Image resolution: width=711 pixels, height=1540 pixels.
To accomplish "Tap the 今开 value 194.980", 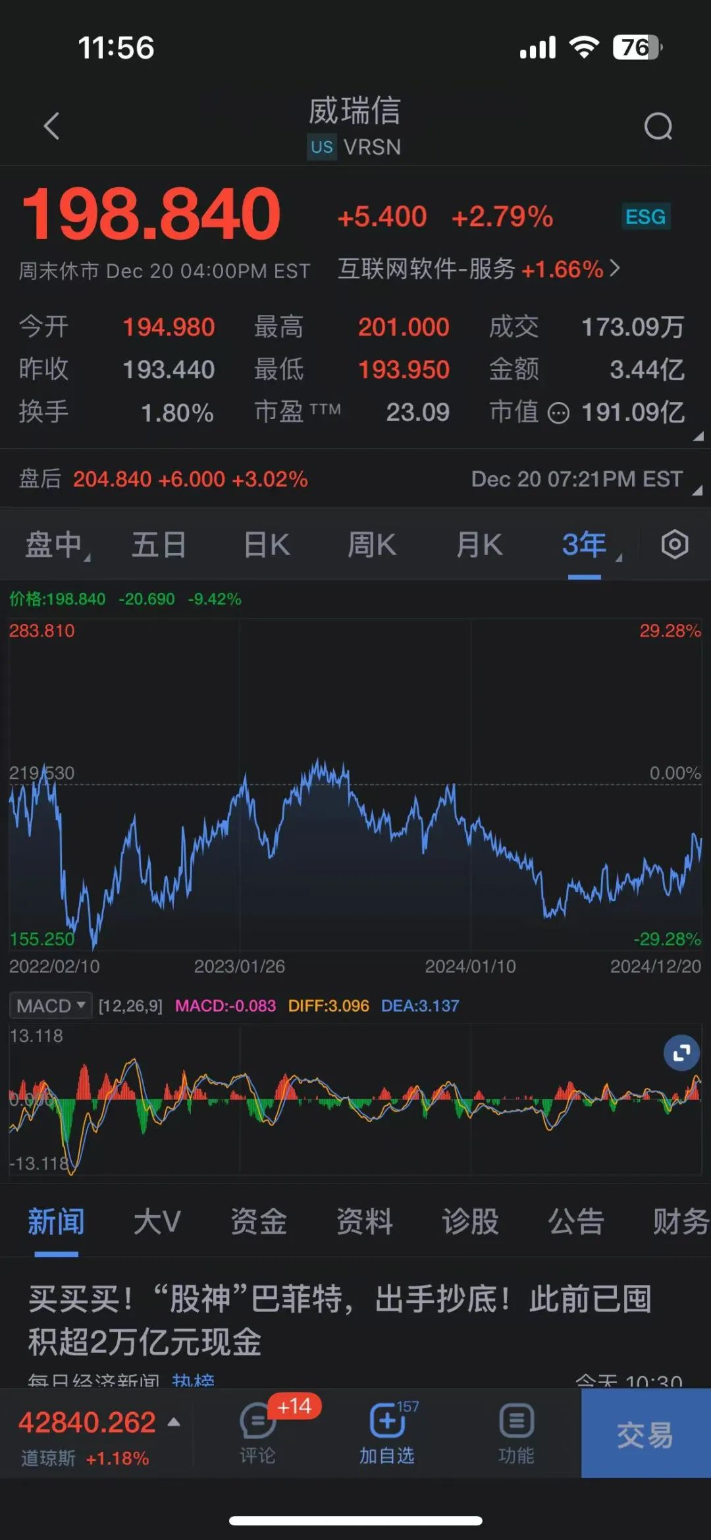I will (169, 327).
